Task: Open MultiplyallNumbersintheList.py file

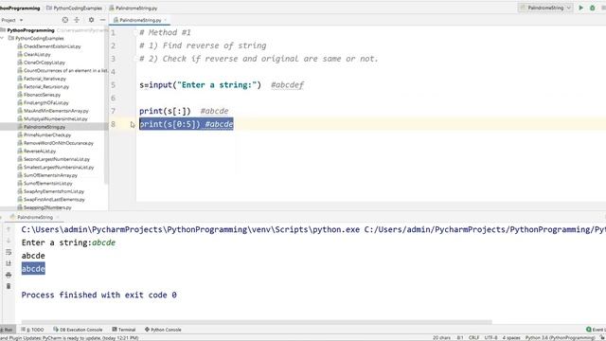Action: click(56, 118)
